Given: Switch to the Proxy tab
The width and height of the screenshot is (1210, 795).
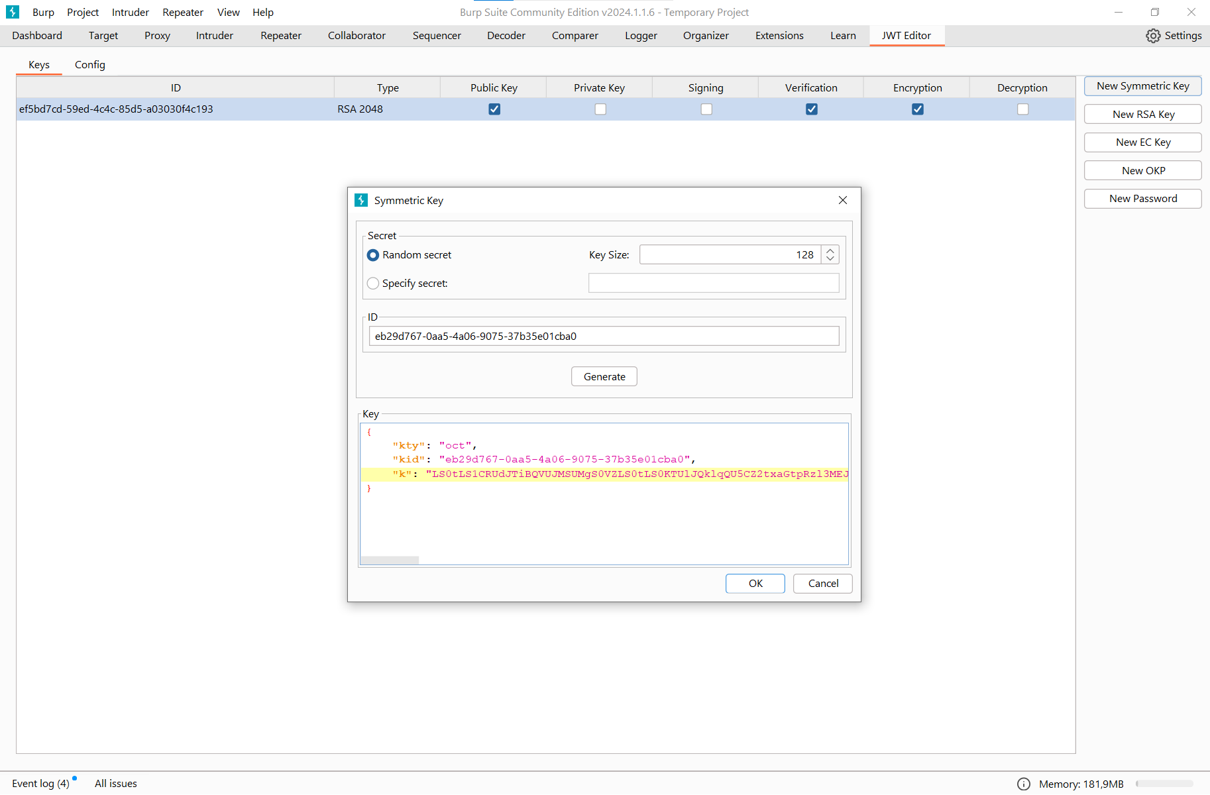Looking at the screenshot, I should pos(157,36).
